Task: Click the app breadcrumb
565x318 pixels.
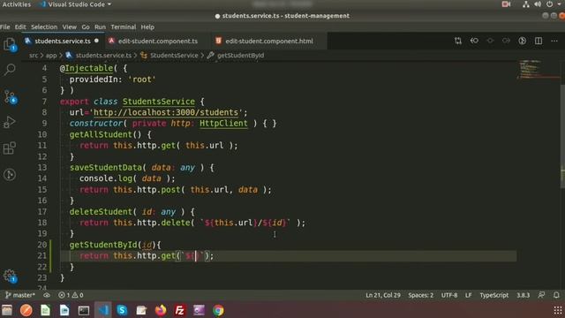Action: pyautogui.click(x=51, y=56)
